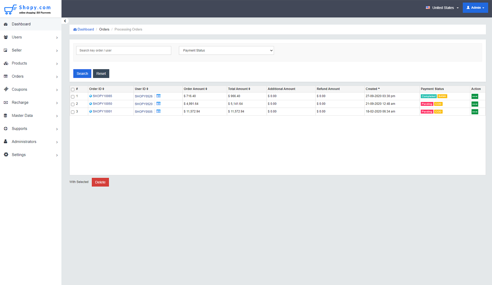Click the BANK payment badge
This screenshot has height=285, width=492.
coord(442,96)
